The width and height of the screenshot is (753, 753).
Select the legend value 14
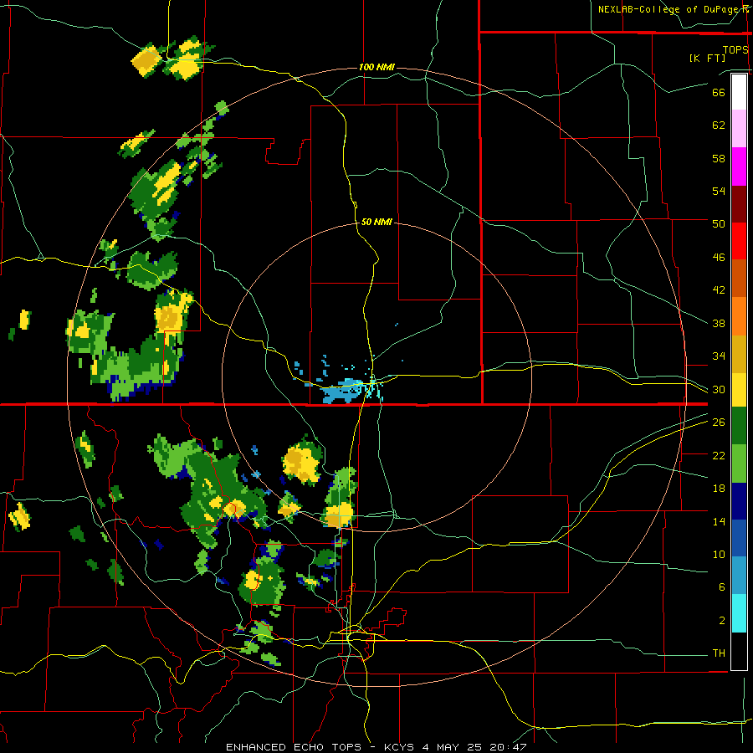(x=719, y=521)
